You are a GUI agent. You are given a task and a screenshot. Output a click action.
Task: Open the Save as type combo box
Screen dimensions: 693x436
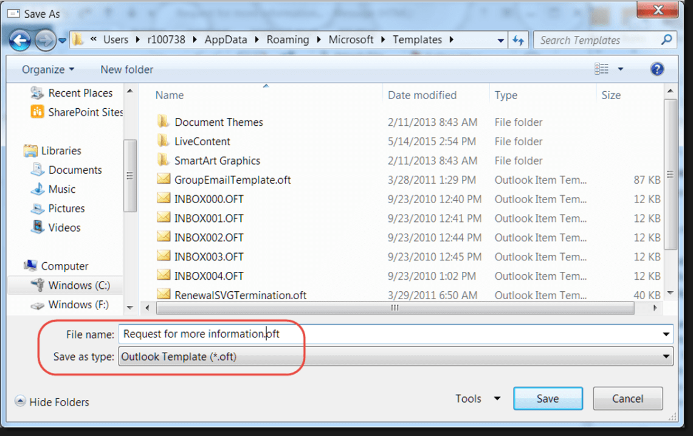[395, 356]
